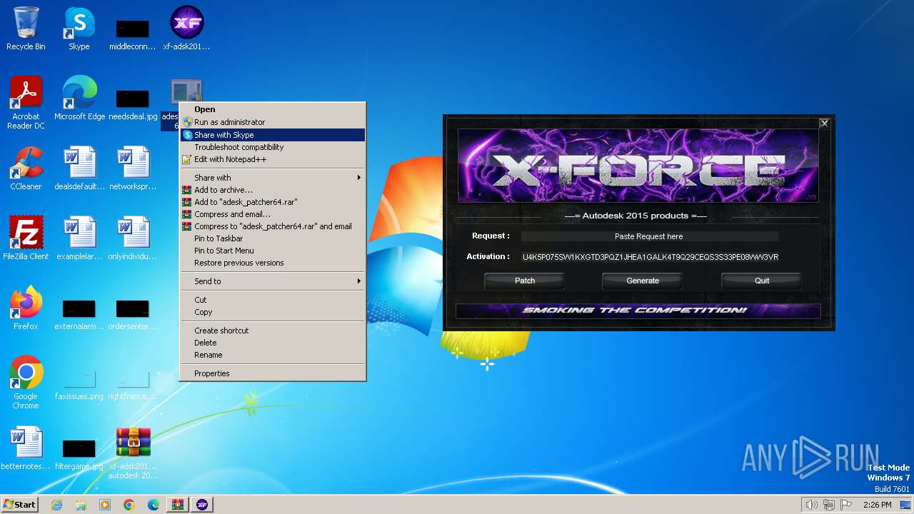Click the Quit button in X-Force
This screenshot has width=914, height=514.
[762, 281]
